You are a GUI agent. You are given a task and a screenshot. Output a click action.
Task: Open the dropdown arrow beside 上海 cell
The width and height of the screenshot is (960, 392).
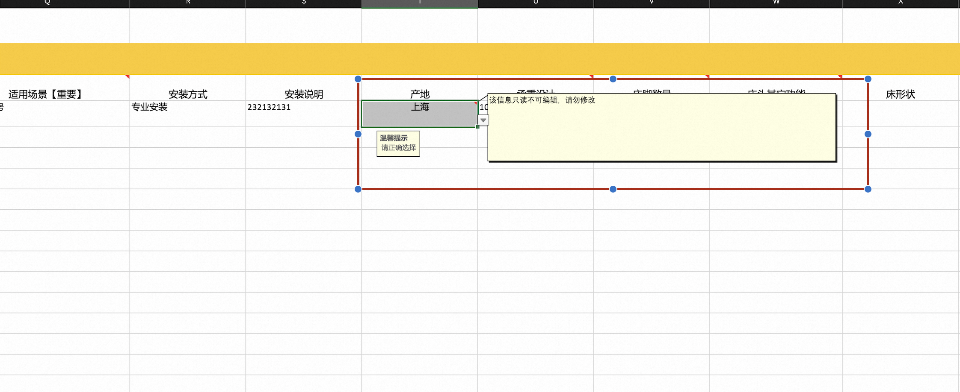pyautogui.click(x=483, y=120)
